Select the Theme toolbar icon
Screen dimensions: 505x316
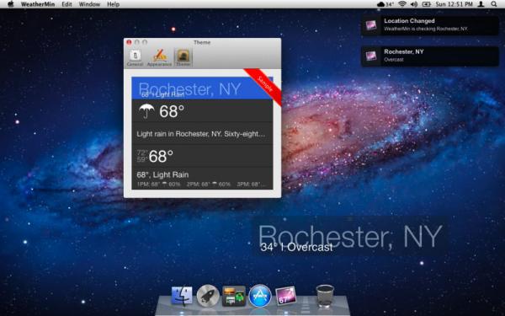pyautogui.click(x=183, y=58)
